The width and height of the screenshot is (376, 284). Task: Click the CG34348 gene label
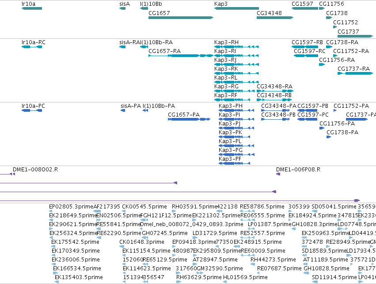coord(269,13)
